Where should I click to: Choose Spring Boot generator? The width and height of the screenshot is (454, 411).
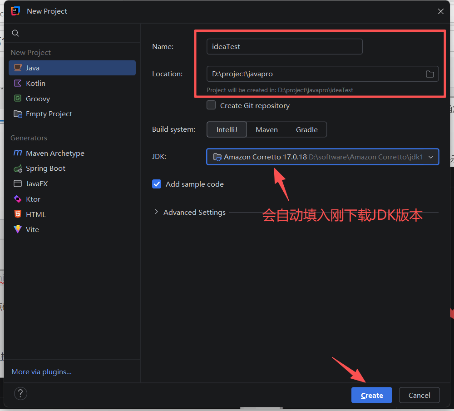72,168
